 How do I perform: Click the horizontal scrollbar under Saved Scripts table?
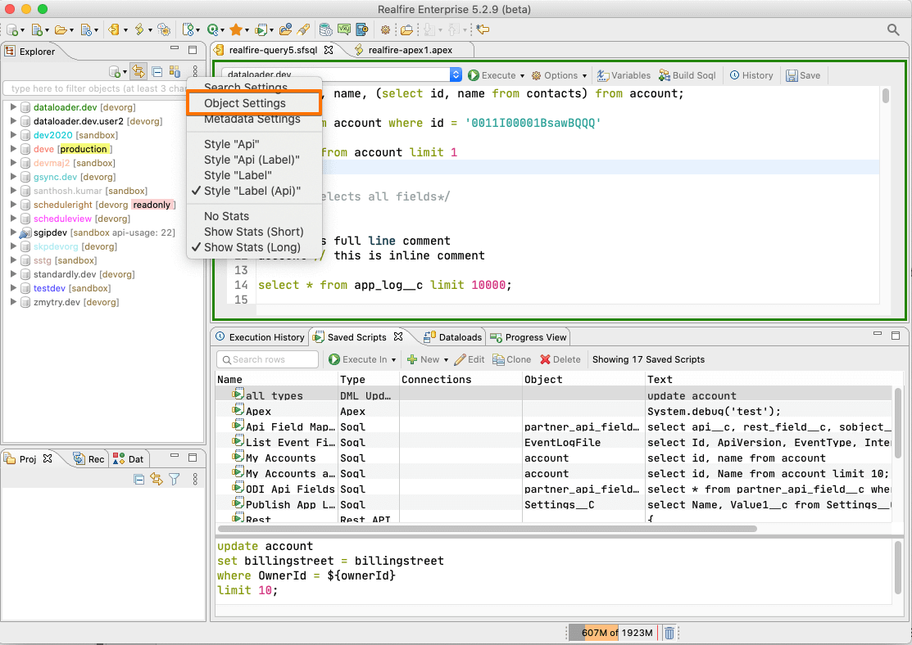tap(488, 529)
